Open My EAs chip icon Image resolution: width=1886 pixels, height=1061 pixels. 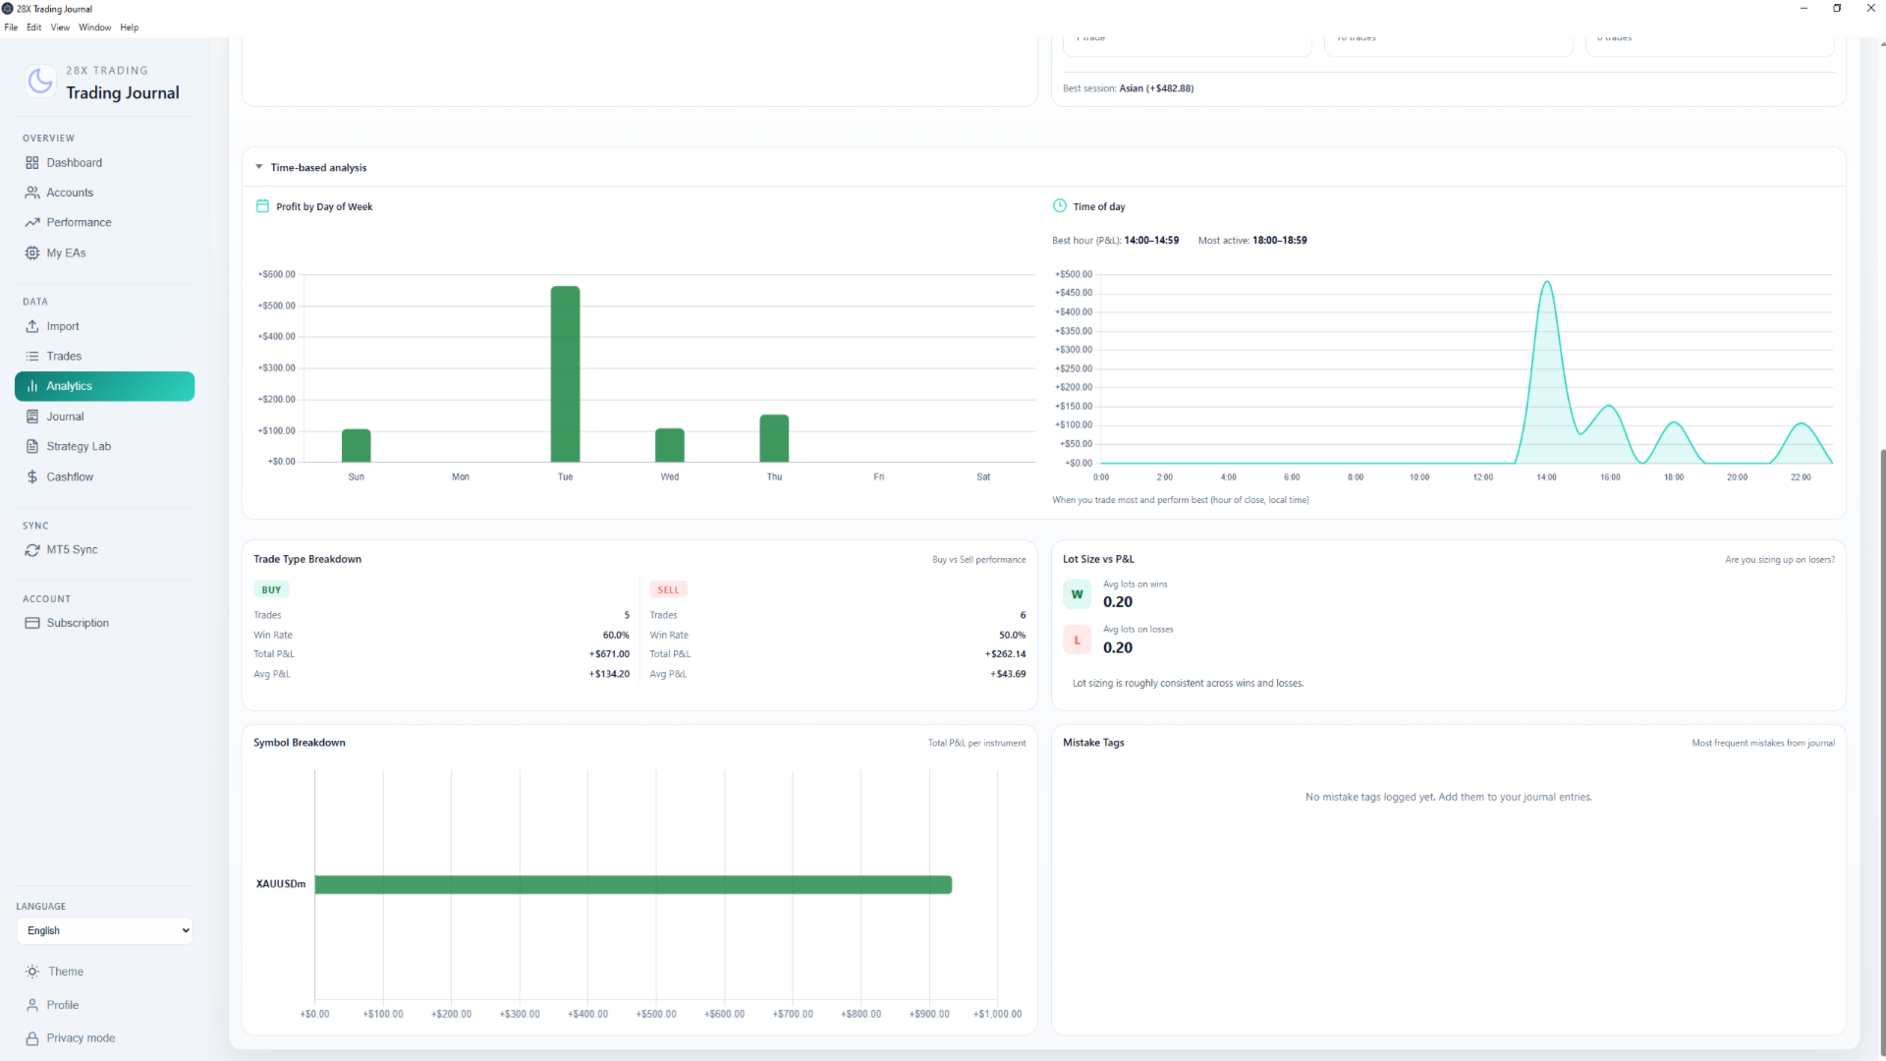coord(32,252)
